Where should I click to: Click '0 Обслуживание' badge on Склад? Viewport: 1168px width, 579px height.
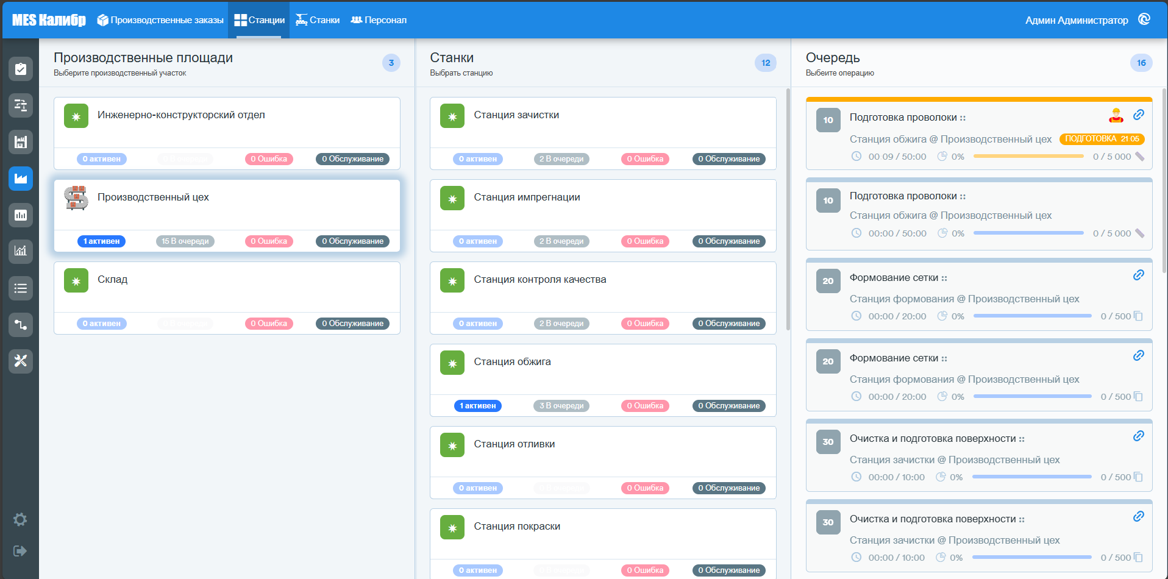coord(353,324)
